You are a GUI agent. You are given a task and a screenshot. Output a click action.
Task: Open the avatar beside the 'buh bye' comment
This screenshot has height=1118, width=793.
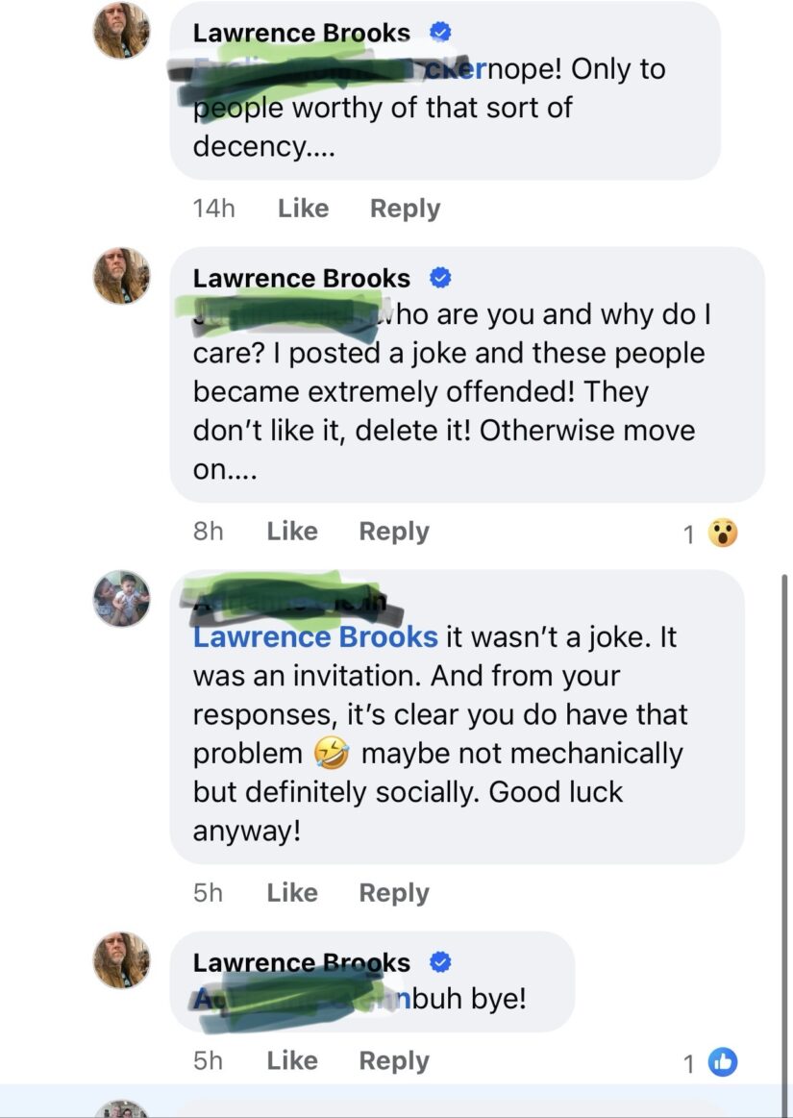[122, 959]
